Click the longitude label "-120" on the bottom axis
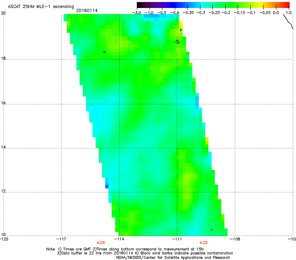Image resolution: width=296 pixels, height=260 pixels. (x=4, y=239)
